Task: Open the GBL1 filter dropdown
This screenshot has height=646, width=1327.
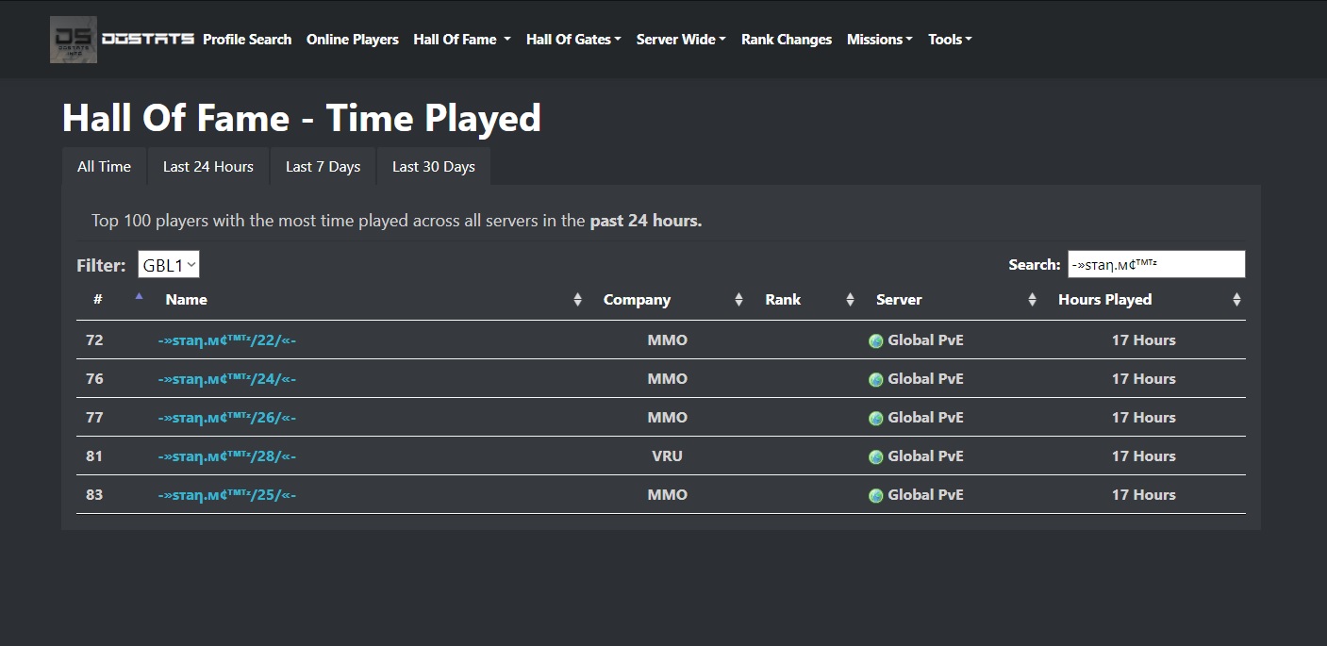Action: tap(169, 265)
